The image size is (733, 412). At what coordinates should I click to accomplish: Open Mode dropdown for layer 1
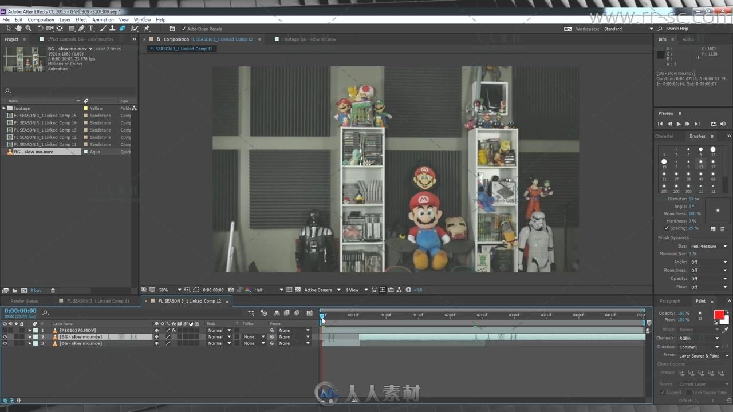tap(219, 330)
